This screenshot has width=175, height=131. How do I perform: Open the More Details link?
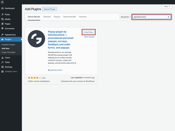[89, 37]
